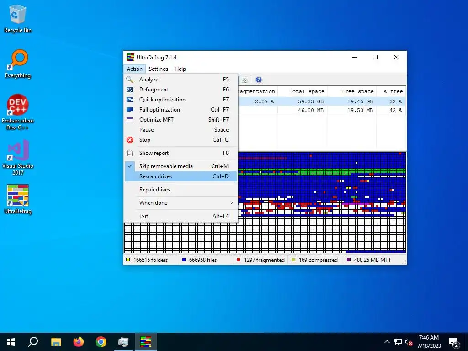Click the muted volume tray icon
468x351 pixels.
[x=409, y=342]
